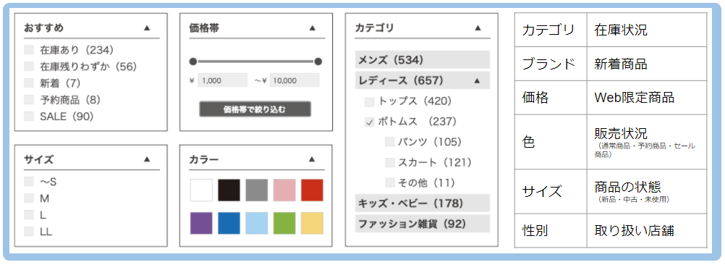Pick the red color swatch
Image resolution: width=725 pixels, height=265 pixels.
pos(312,190)
